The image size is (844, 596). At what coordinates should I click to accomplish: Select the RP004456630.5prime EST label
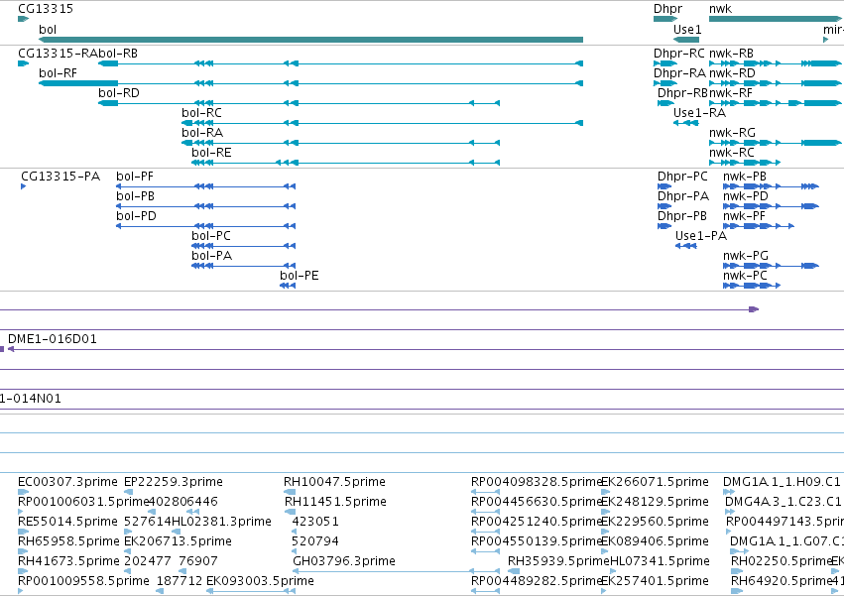pos(536,502)
